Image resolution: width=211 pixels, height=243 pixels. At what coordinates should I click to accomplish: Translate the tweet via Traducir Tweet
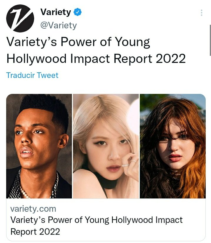coord(32,75)
